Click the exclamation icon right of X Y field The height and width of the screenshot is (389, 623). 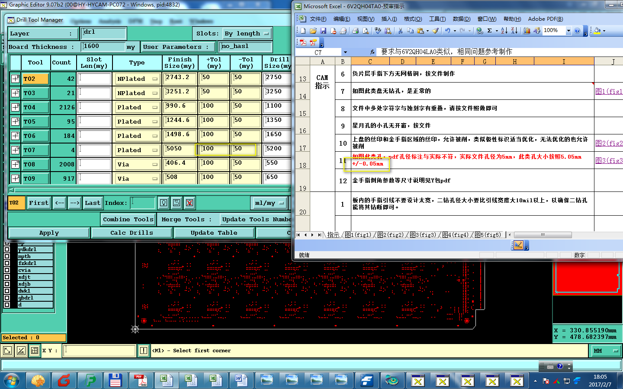coord(144,351)
